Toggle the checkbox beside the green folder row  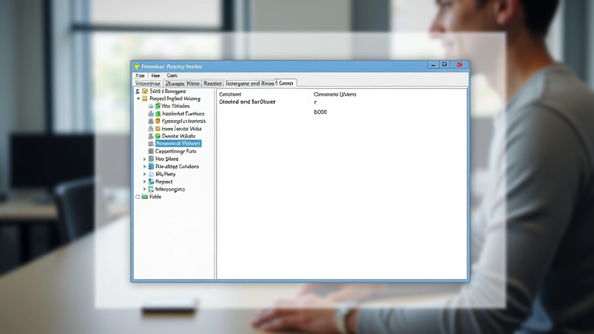138,197
